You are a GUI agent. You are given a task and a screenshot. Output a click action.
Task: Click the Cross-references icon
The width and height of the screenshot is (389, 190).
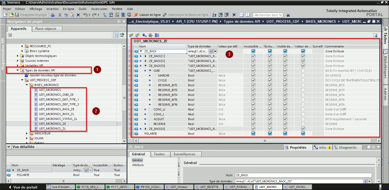(234, 15)
